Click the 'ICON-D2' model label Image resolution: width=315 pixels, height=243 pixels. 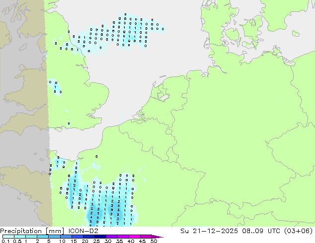[x=83, y=231]
